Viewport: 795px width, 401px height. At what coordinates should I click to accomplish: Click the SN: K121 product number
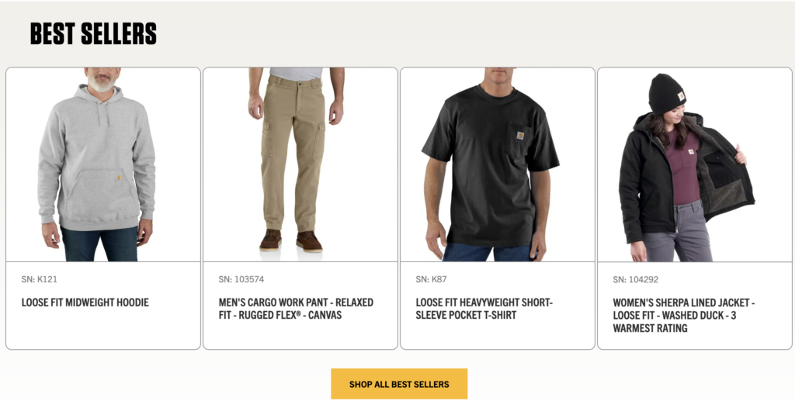point(39,279)
